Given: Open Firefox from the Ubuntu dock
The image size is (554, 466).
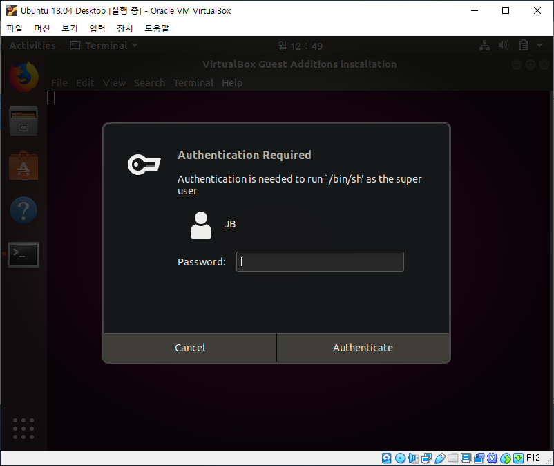Looking at the screenshot, I should 23,77.
